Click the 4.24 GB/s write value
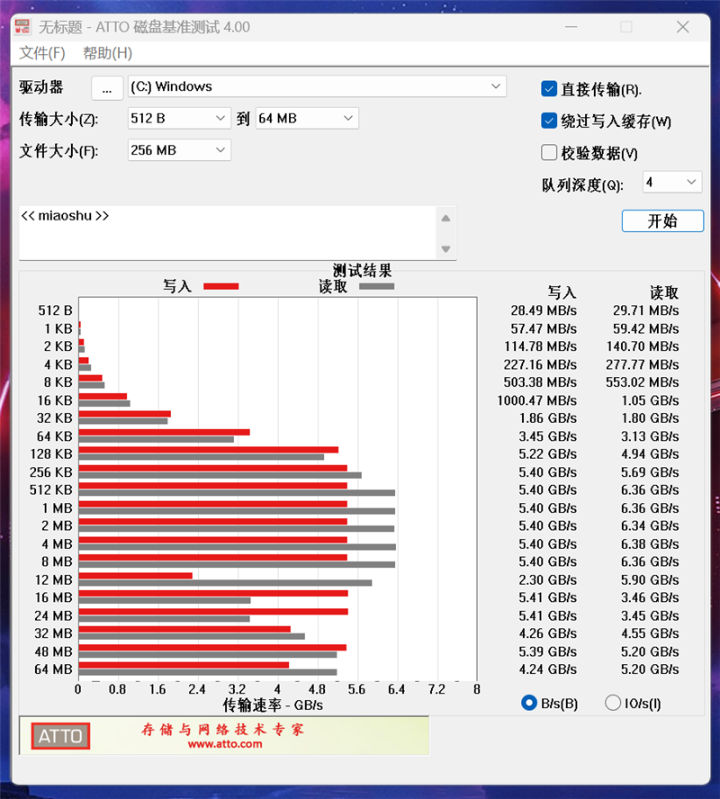Image resolution: width=720 pixels, height=799 pixels. coord(548,669)
